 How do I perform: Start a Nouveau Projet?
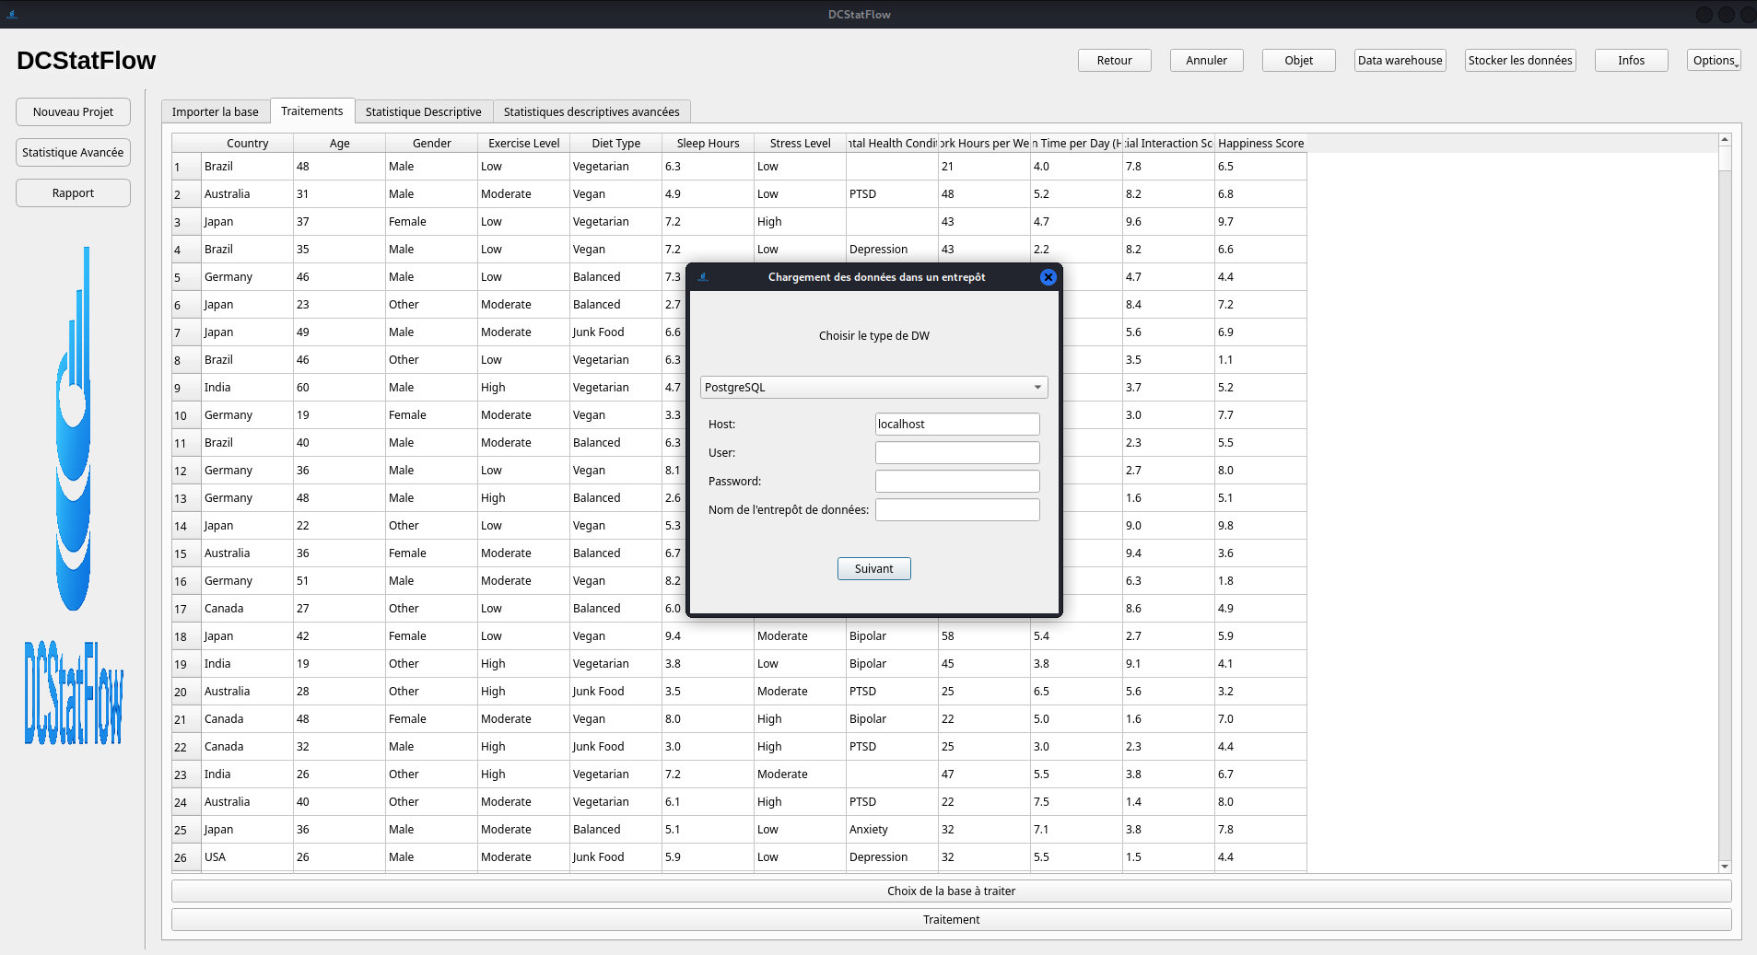[x=73, y=112]
